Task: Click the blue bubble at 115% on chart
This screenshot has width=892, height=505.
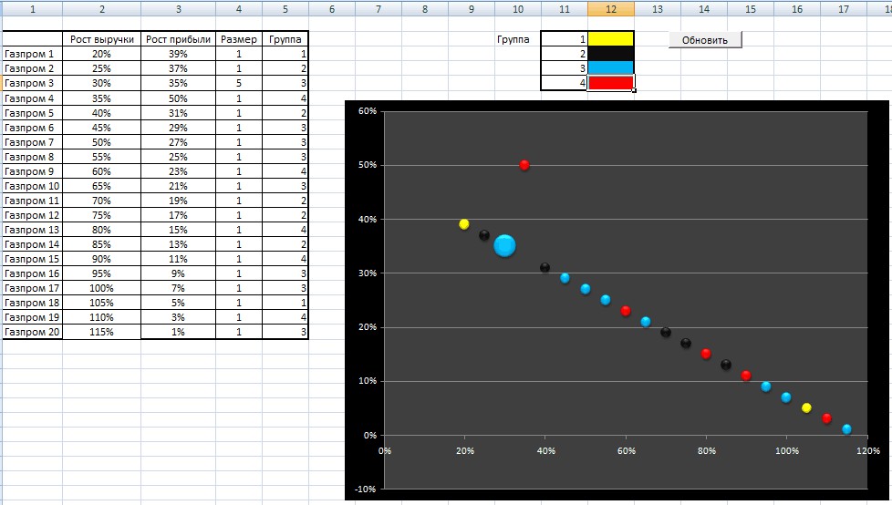Action: coord(846,428)
